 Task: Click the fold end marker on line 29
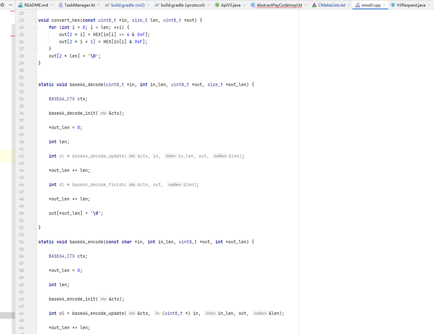[36, 63]
